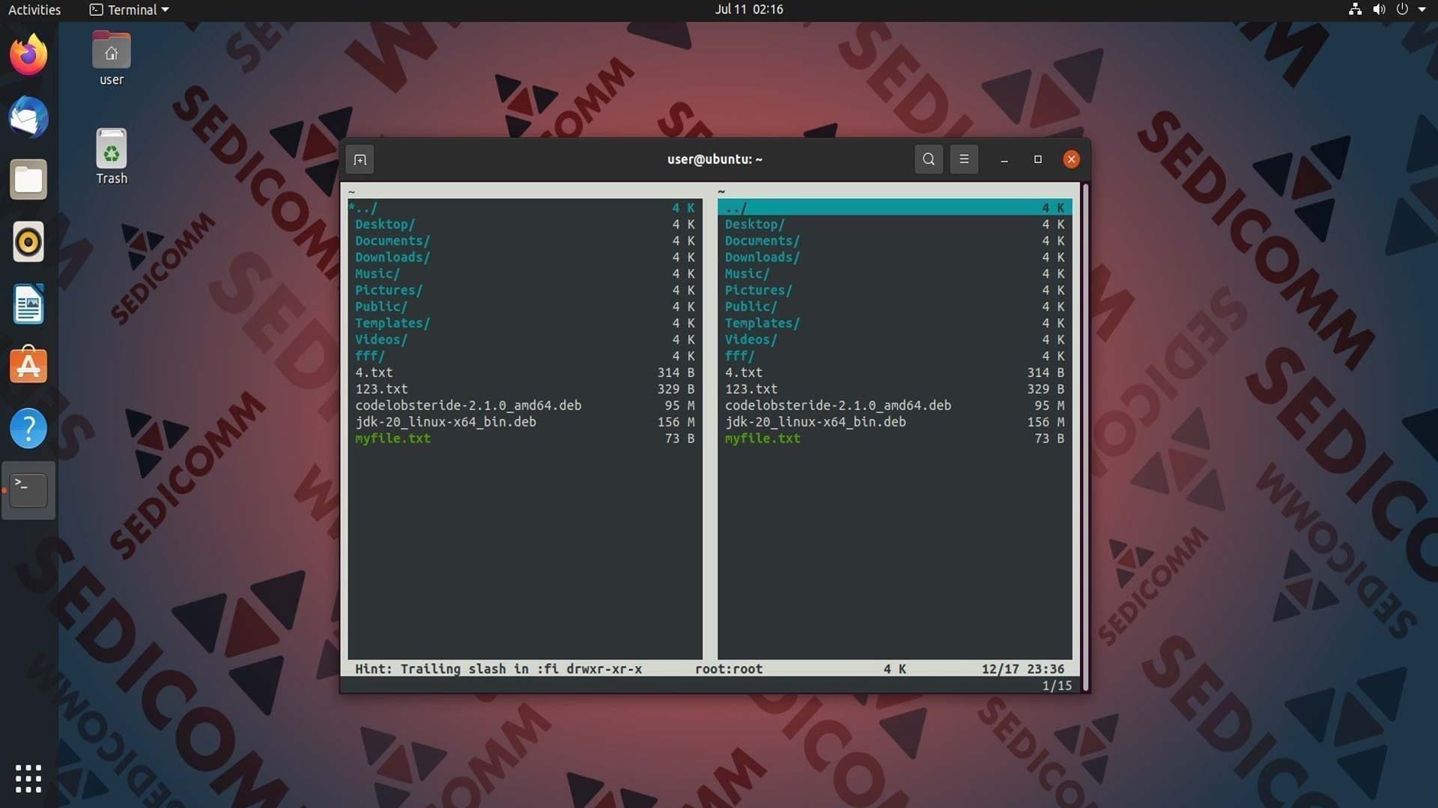Select ../ in the left pane
This screenshot has height=808, width=1438.
pos(525,208)
